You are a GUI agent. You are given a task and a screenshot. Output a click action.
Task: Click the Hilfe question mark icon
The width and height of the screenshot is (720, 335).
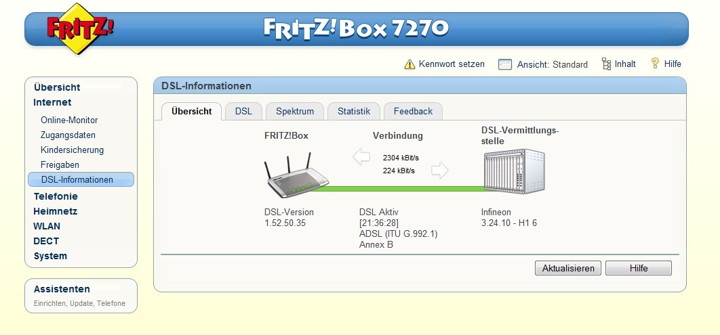[656, 63]
